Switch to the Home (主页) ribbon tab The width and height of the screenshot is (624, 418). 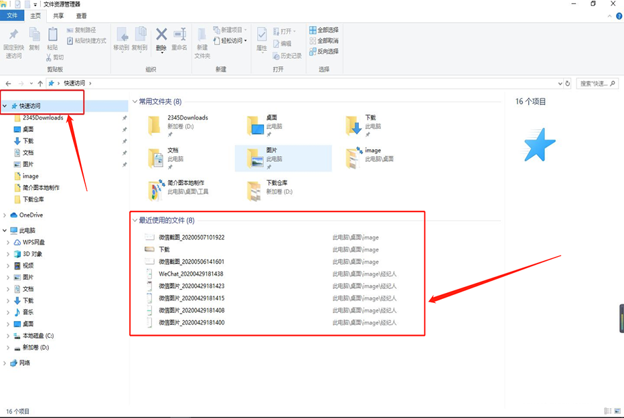click(35, 16)
